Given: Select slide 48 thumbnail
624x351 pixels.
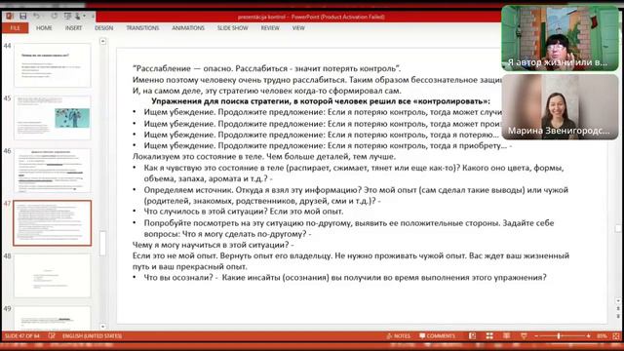Looking at the screenshot, I should [52, 275].
